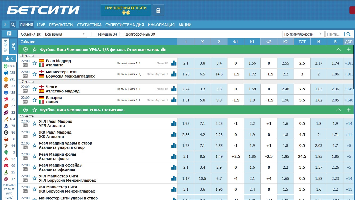Select the esports gamepad icon with 90 events

pos(6,166)
